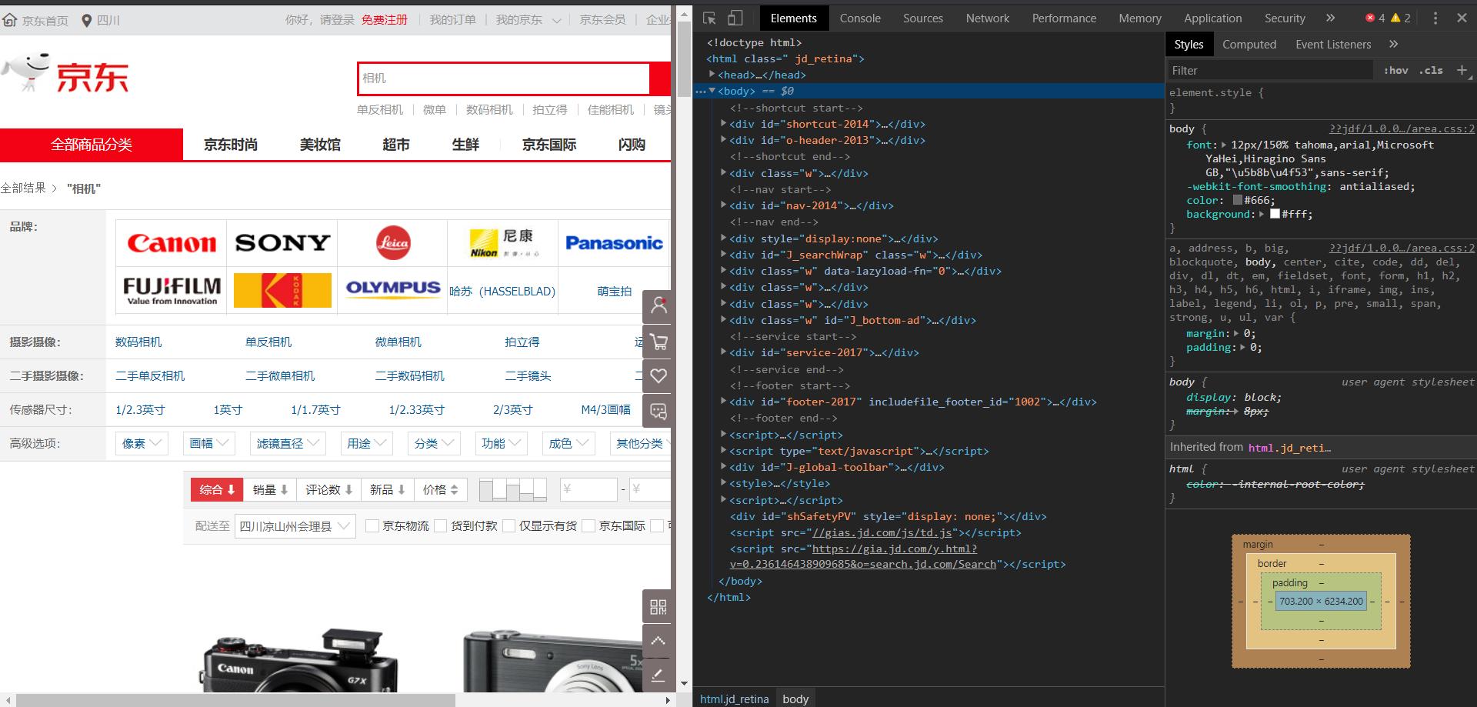
Task: Click the #666 color swatch in body rule
Action: (1238, 200)
